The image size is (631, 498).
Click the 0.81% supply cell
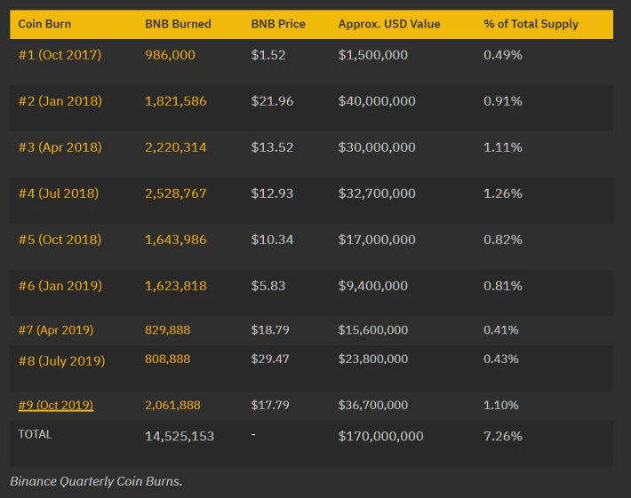[503, 286]
